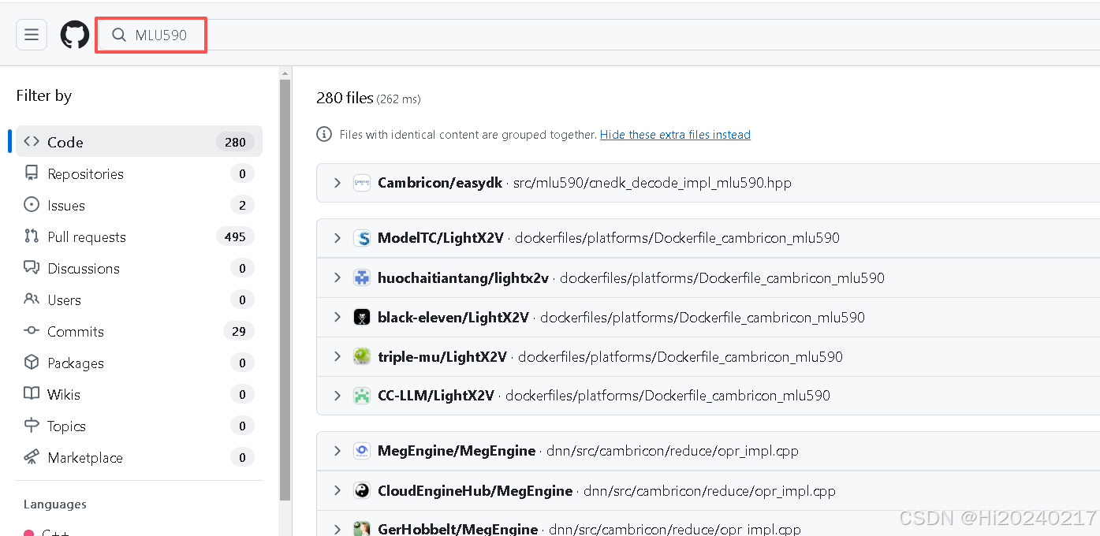The width and height of the screenshot is (1100, 536).
Task: Click the ModelTC avatar icon
Action: click(362, 238)
